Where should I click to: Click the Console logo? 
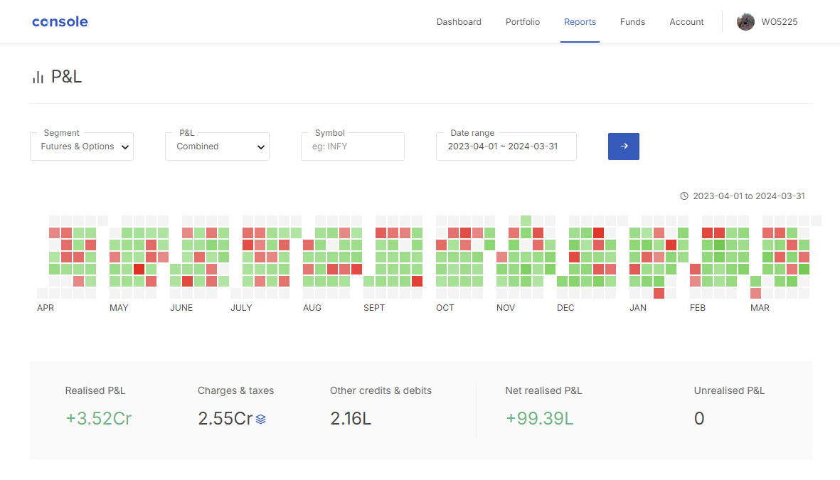click(60, 22)
